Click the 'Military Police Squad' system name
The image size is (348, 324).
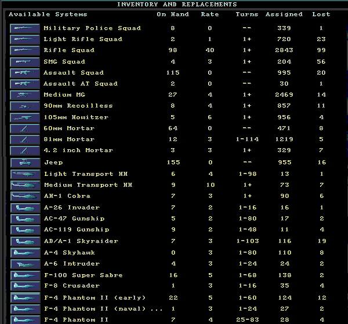pos(92,28)
